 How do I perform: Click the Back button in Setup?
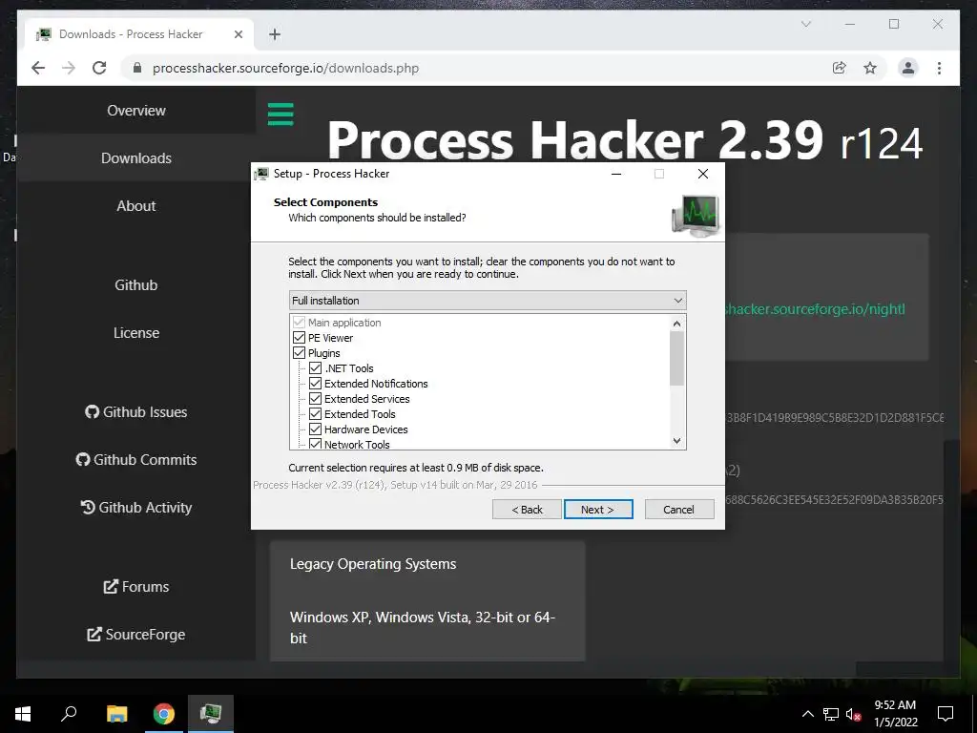(x=527, y=510)
